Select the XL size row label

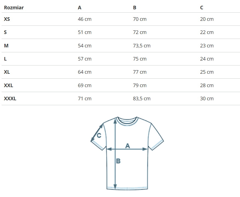tap(7, 72)
